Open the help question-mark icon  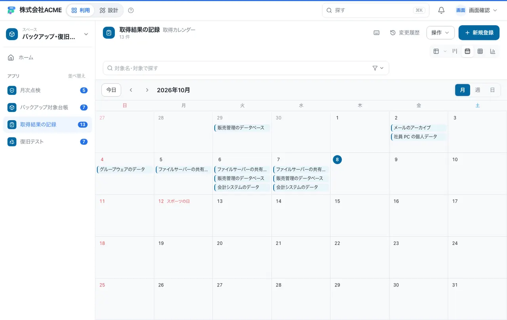[x=131, y=10]
